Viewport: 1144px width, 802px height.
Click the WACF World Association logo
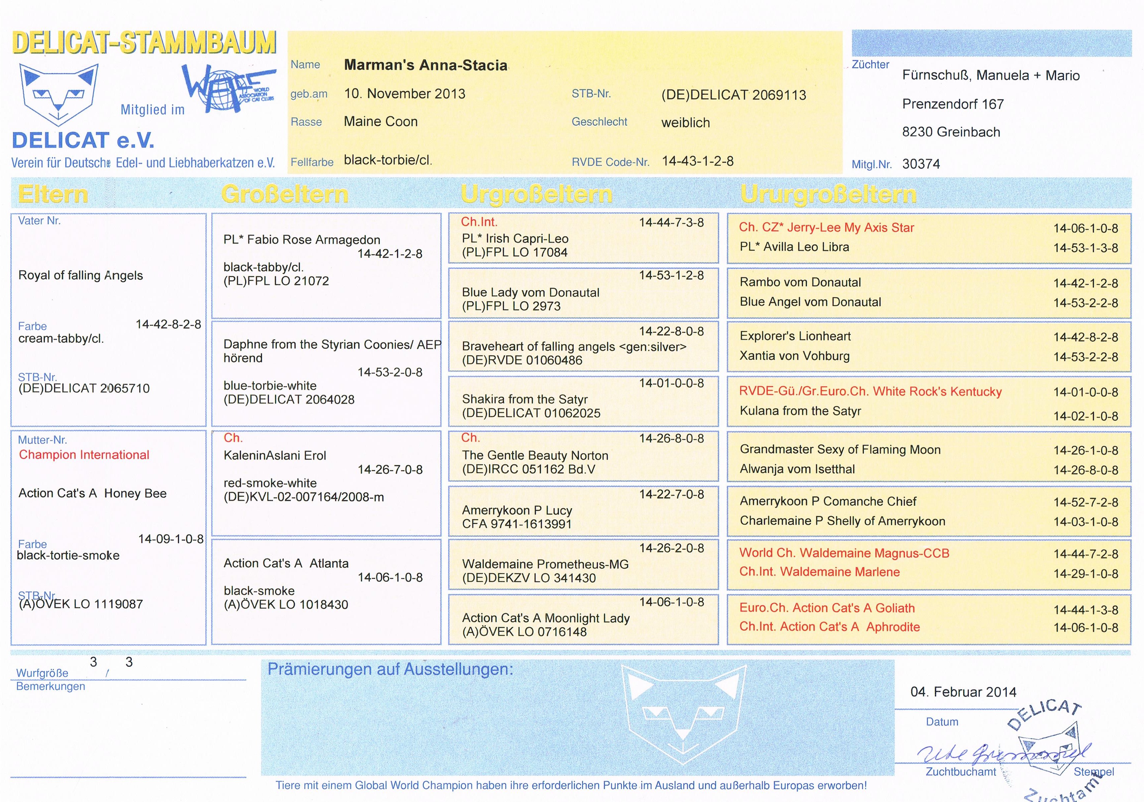pos(229,88)
